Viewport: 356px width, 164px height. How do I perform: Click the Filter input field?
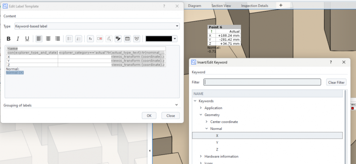point(262,82)
